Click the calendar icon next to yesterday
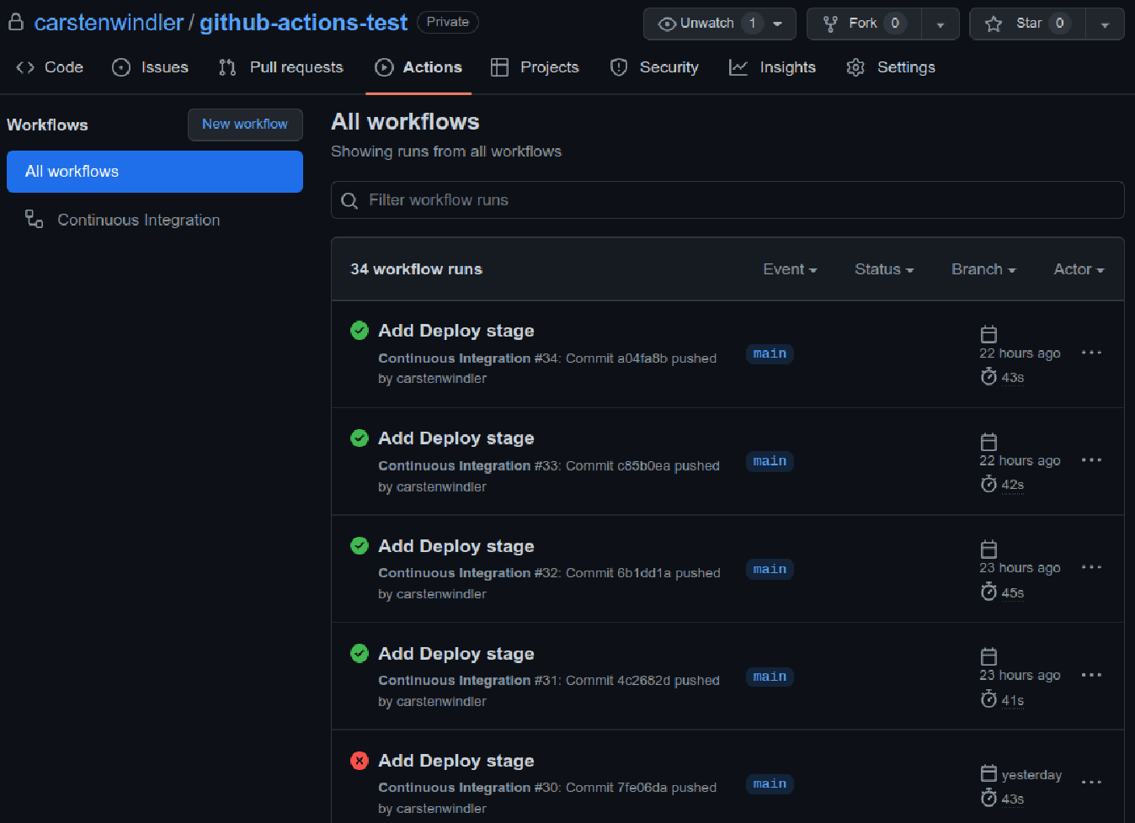1135x823 pixels. [x=988, y=773]
